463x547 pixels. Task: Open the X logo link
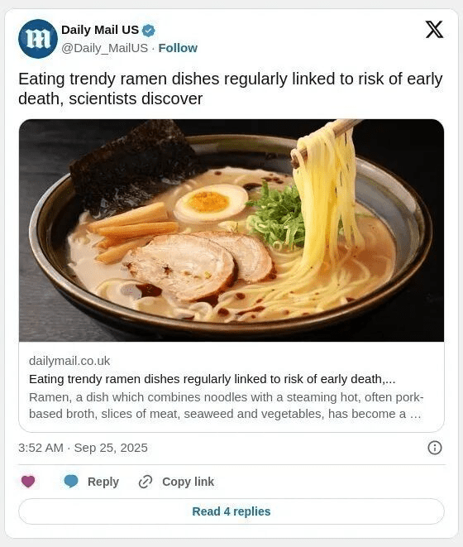point(434,29)
